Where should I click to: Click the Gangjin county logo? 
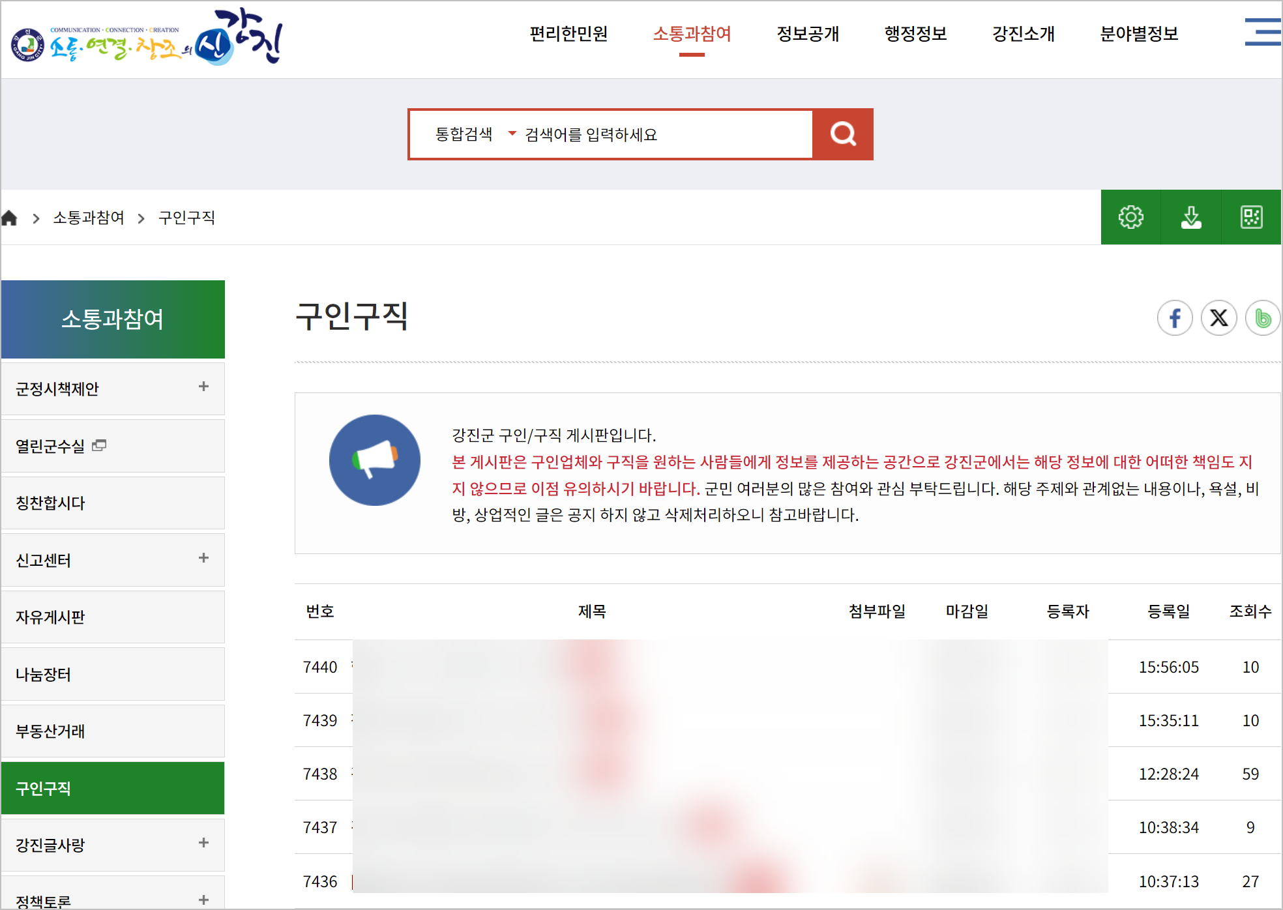(147, 38)
